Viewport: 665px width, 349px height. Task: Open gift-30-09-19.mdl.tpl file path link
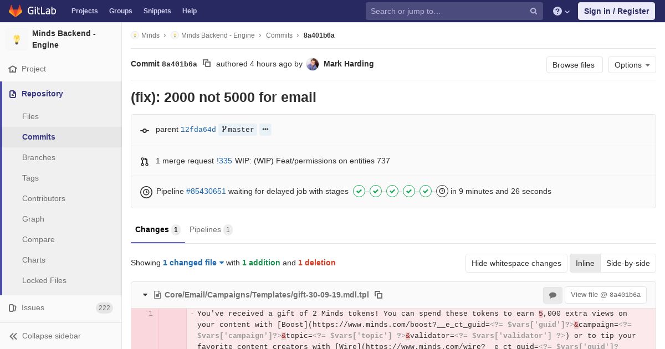tap(267, 295)
